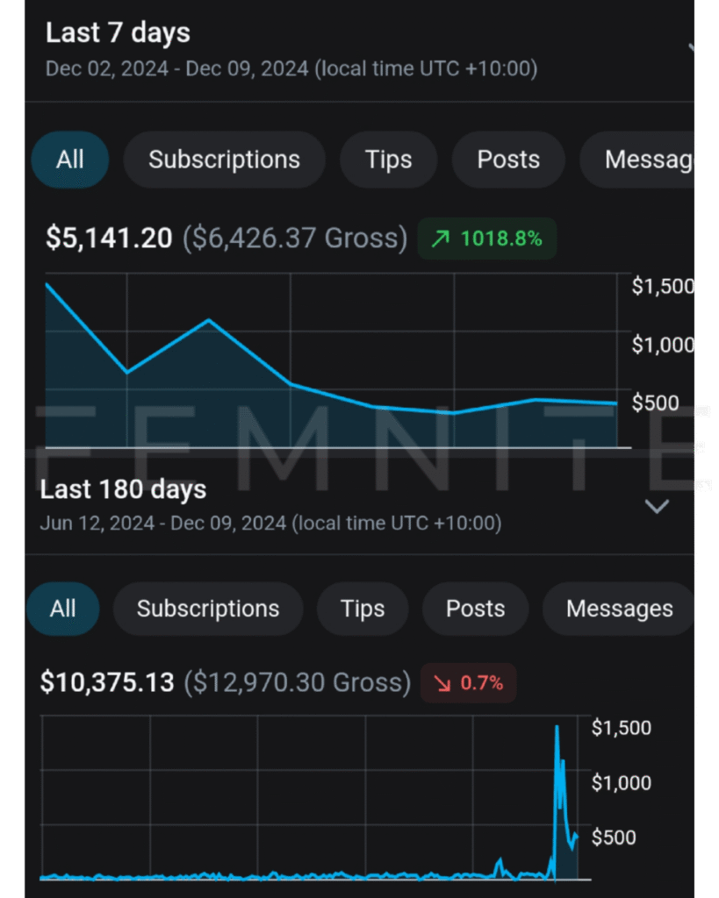
Task: Click the green upward trend arrow icon
Action: [x=440, y=239]
